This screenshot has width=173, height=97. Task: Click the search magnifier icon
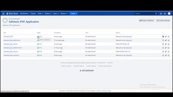click(x=156, y=13)
